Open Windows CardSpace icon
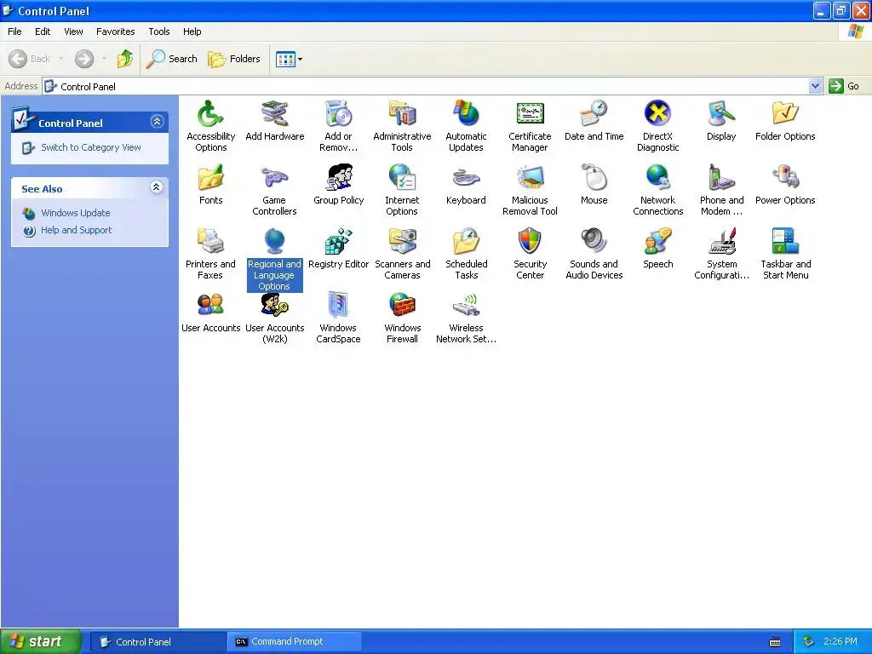The height and width of the screenshot is (654, 872). tap(338, 318)
